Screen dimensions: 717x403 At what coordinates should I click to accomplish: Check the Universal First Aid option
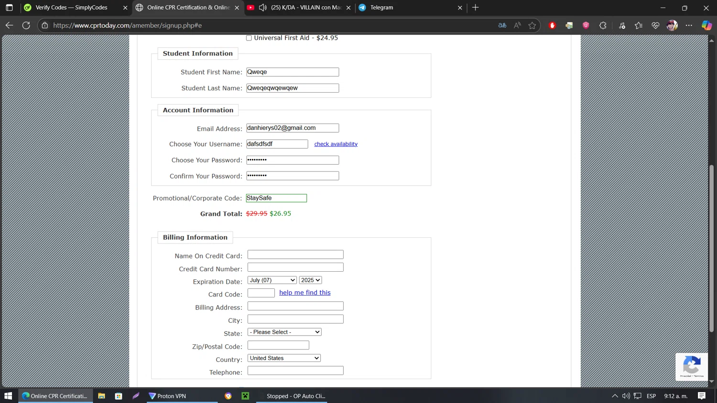249,38
